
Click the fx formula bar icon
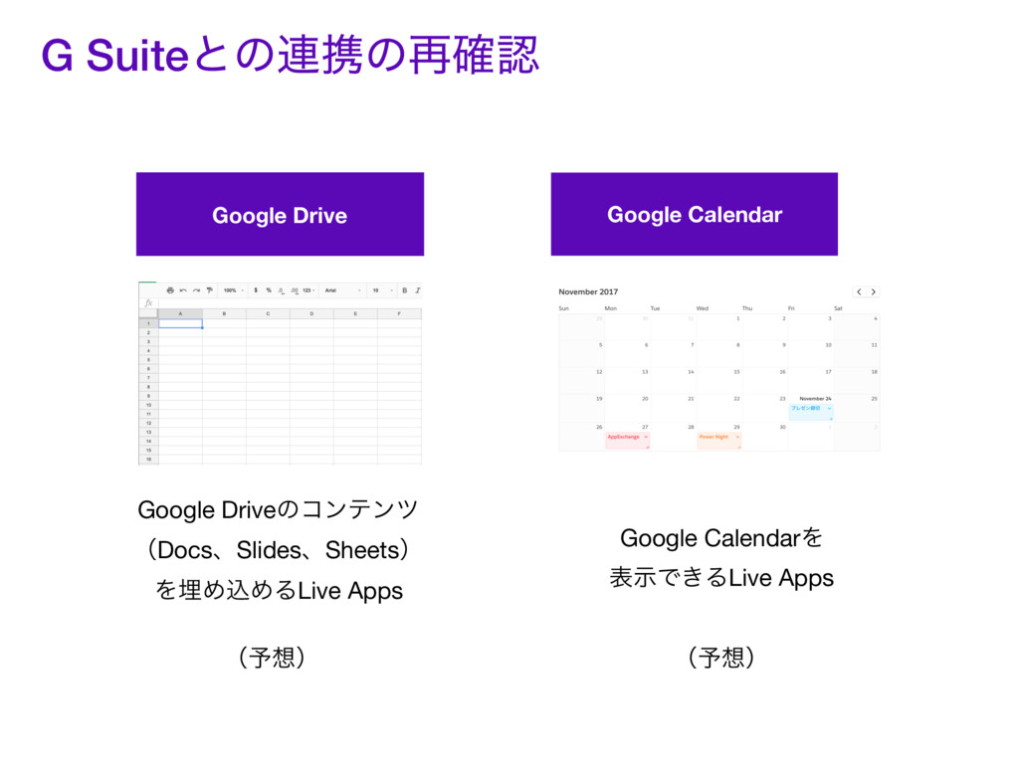[149, 302]
